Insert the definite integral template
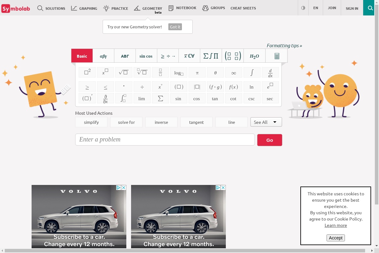 click(x=124, y=98)
